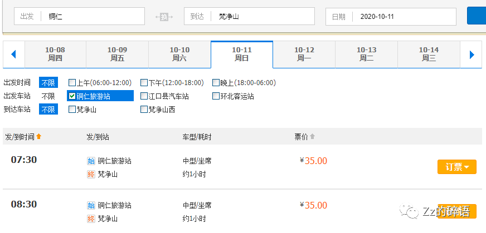Open the 订票 dropdown for 07:30 bus
Image resolution: width=486 pixels, height=233 pixels.
click(x=457, y=167)
